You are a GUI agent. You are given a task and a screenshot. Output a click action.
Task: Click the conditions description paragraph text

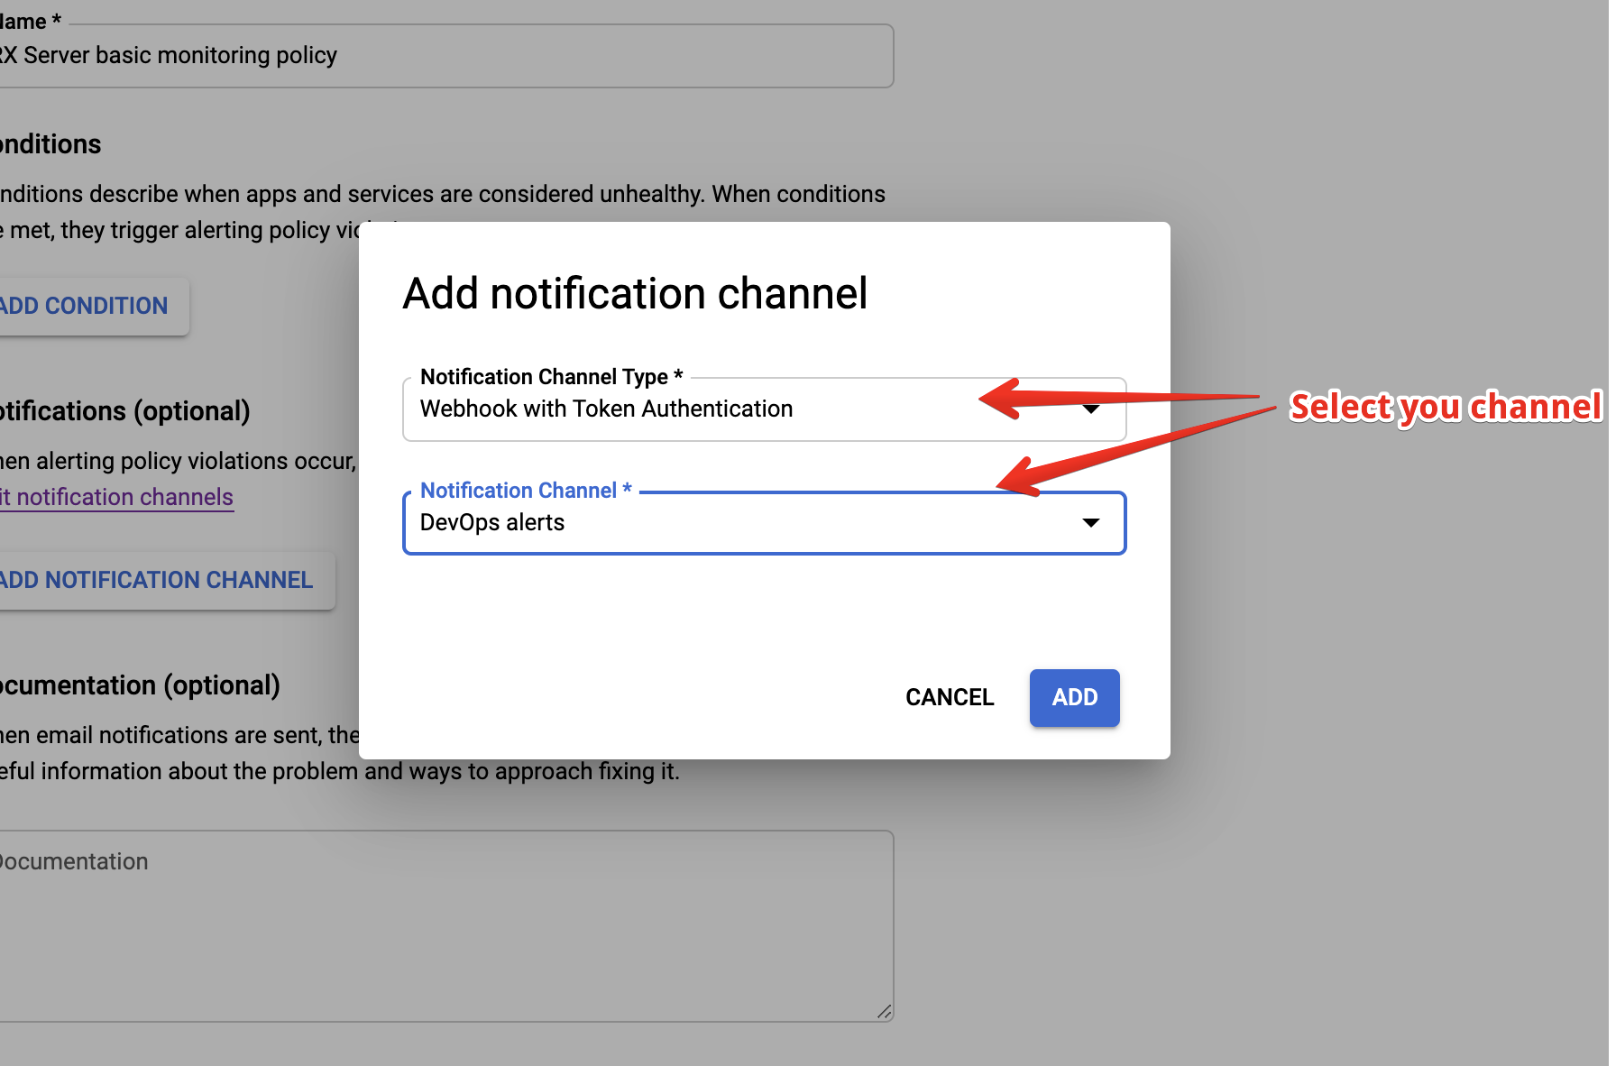(443, 212)
